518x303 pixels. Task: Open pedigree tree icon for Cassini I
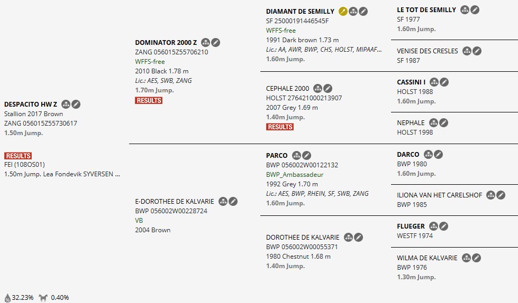click(x=434, y=82)
